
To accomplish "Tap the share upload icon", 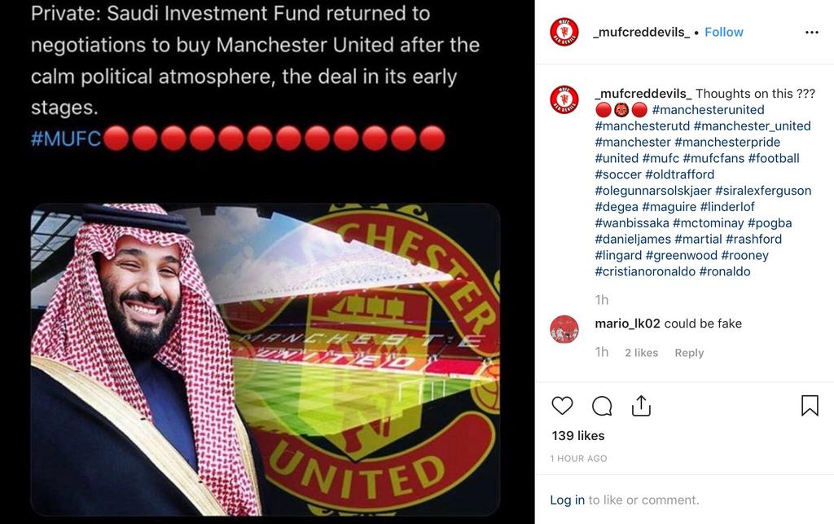I will point(641,406).
